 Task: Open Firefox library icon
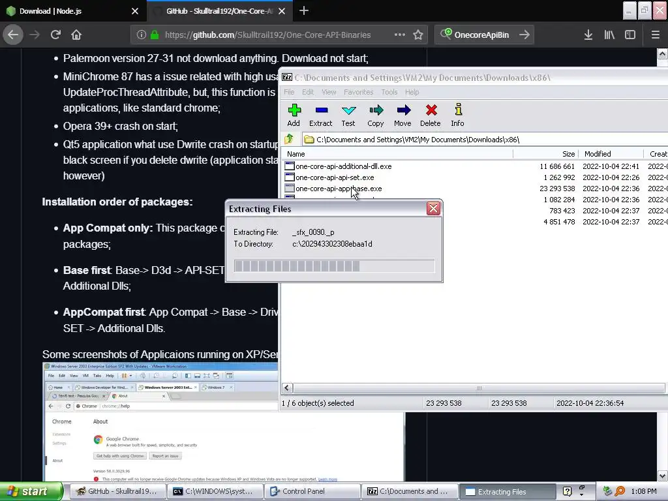pos(609,35)
